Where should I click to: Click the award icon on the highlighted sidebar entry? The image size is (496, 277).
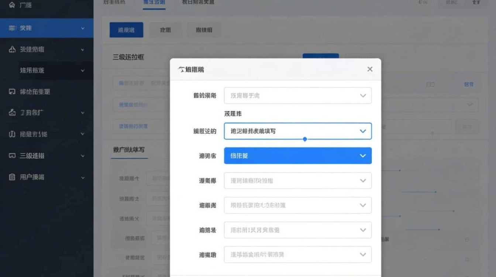(12, 27)
